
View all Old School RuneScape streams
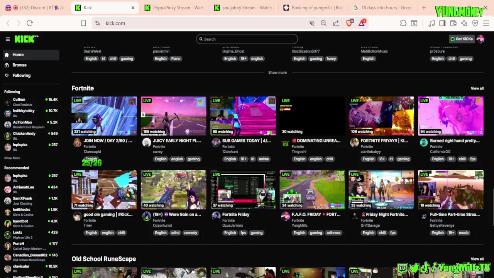click(x=477, y=259)
